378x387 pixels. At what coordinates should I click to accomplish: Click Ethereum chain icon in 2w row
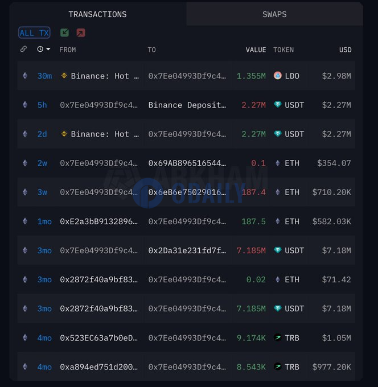(x=25, y=163)
